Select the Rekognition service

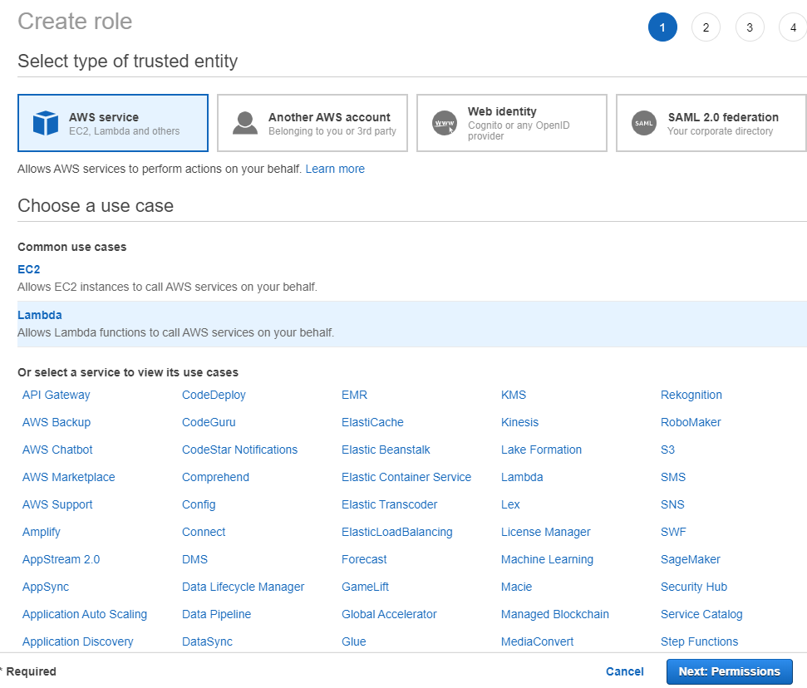click(x=691, y=395)
